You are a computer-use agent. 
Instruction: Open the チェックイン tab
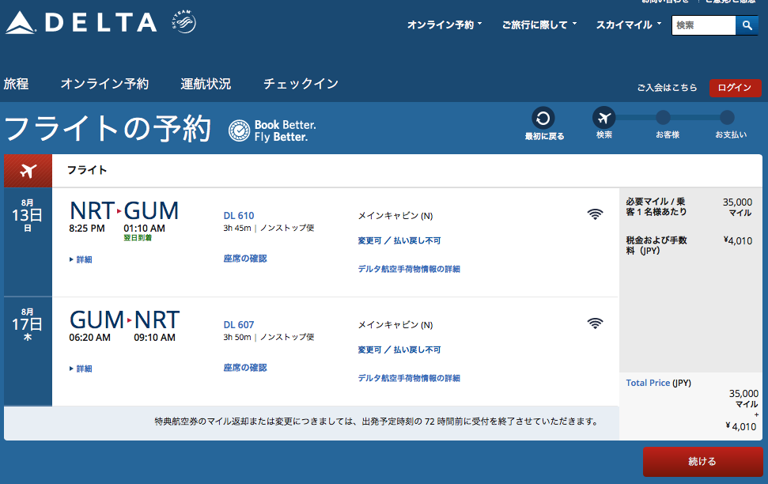(301, 84)
